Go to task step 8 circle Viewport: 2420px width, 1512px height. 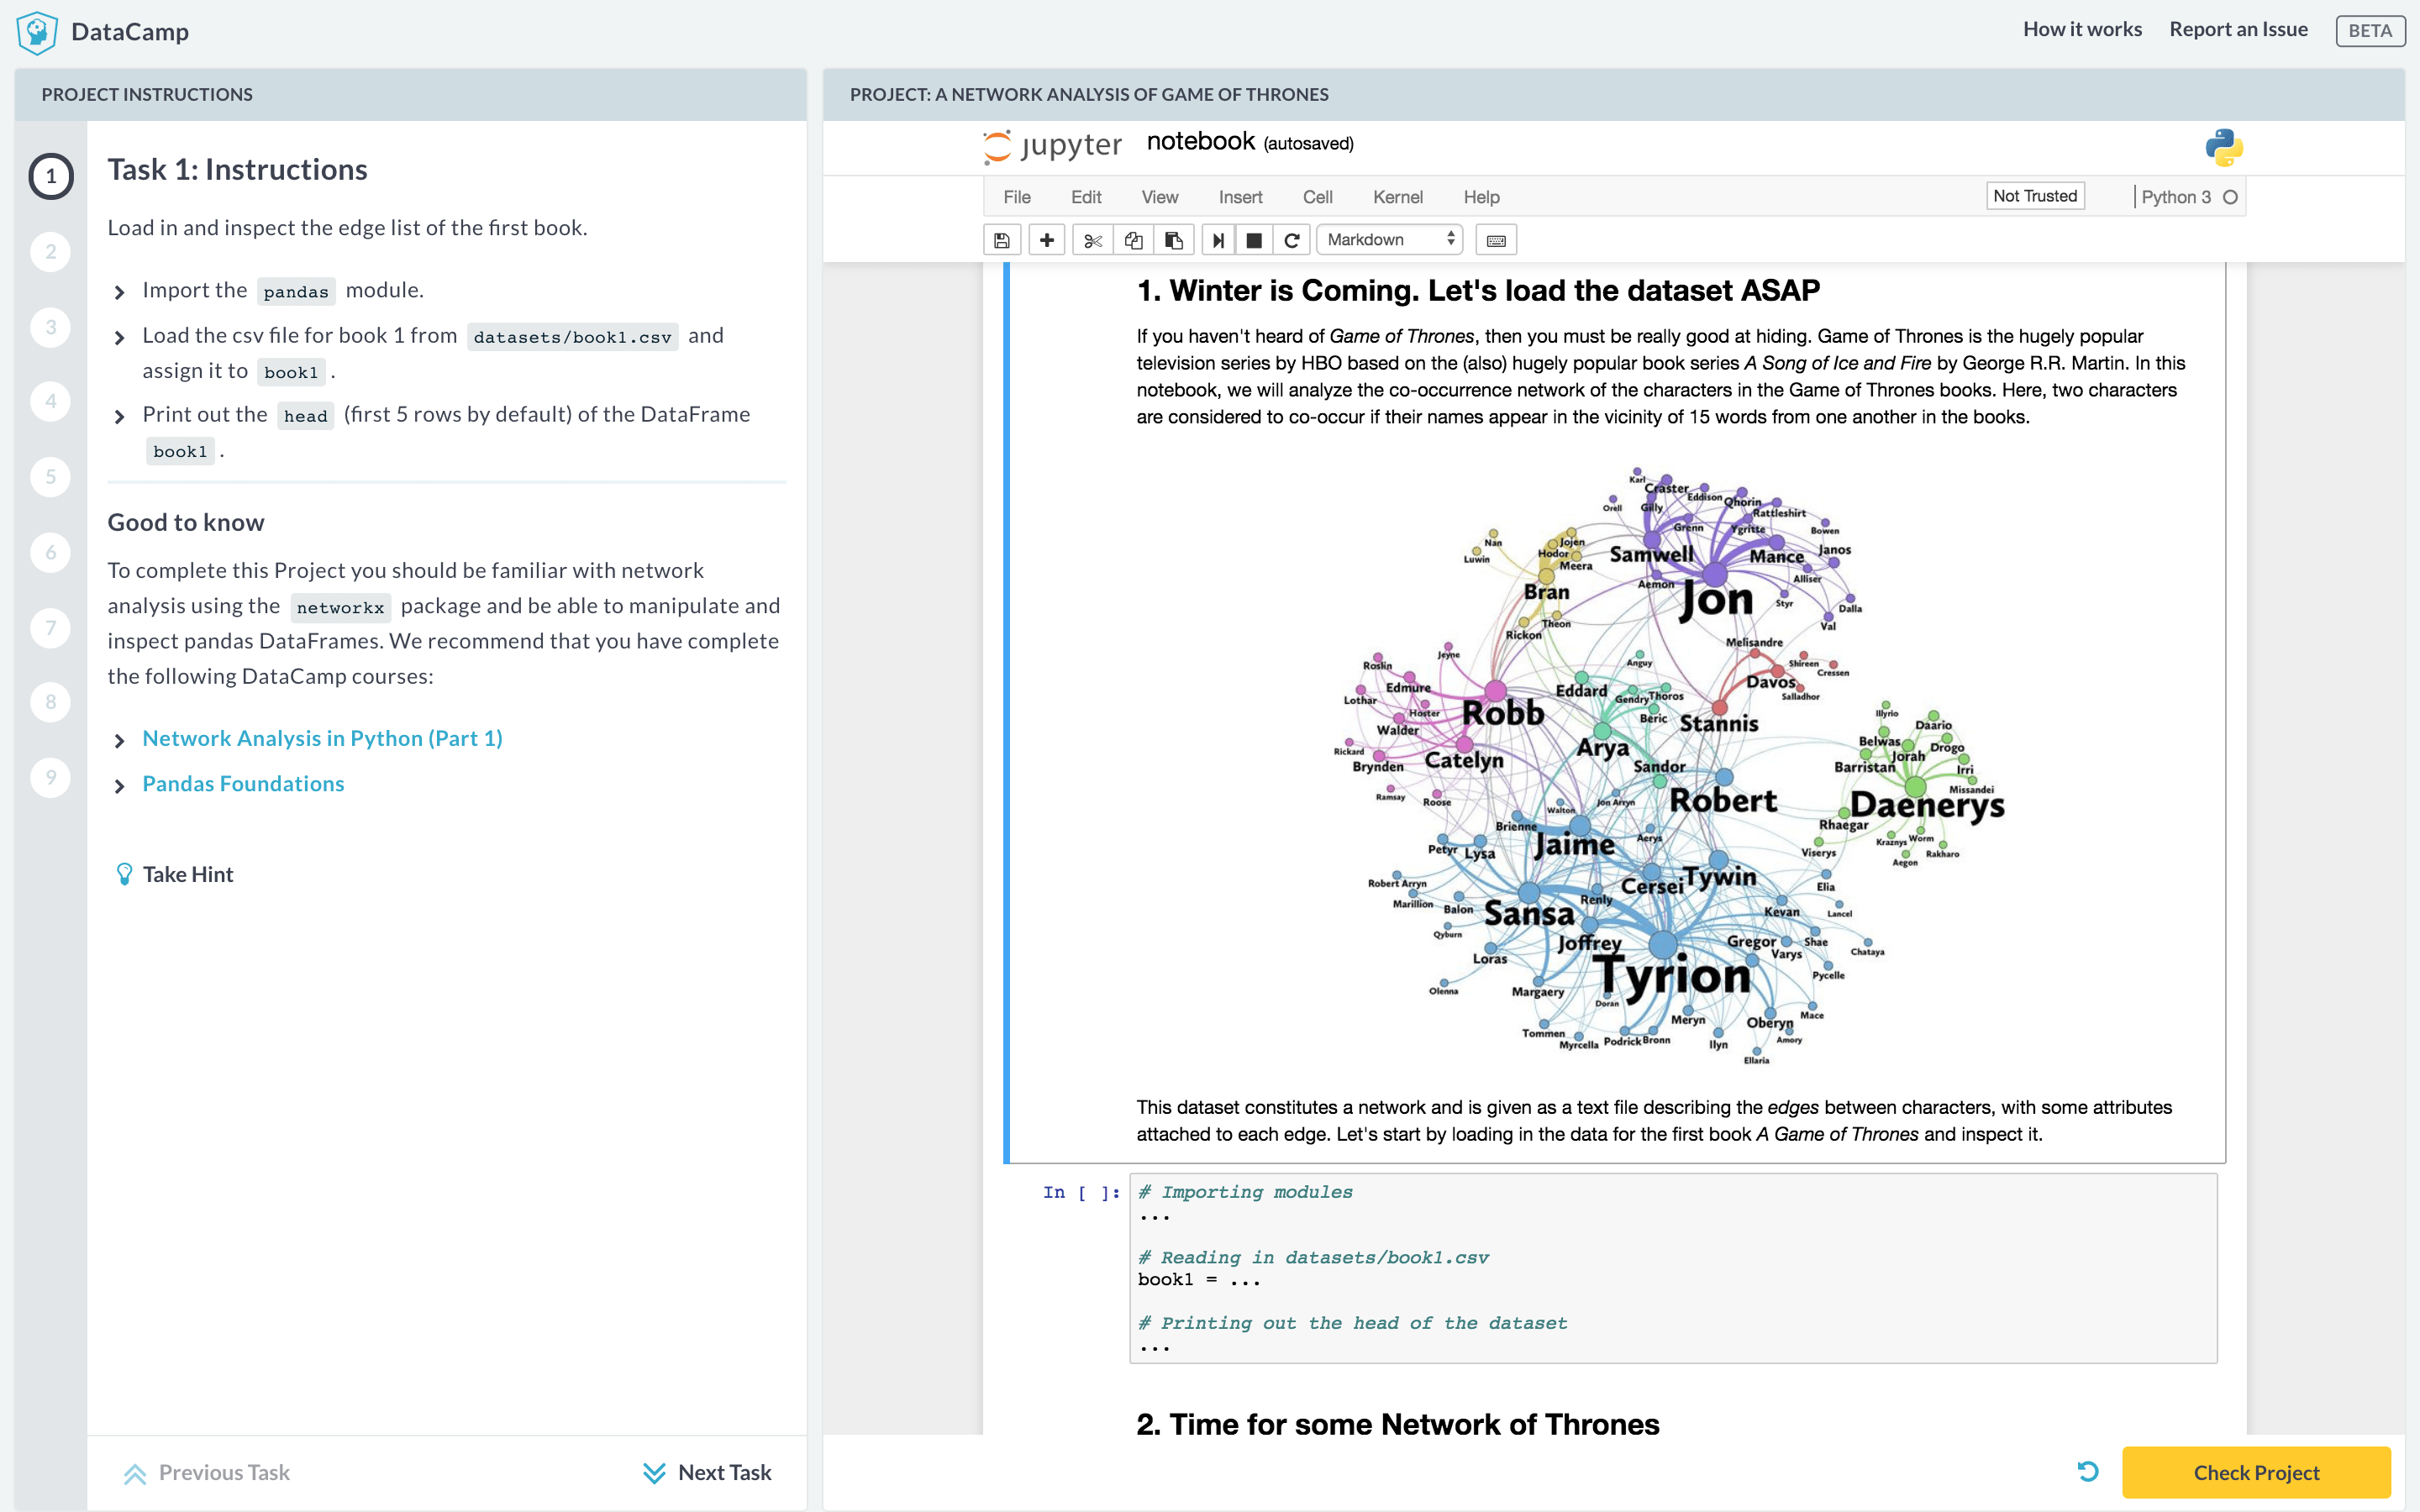[51, 702]
